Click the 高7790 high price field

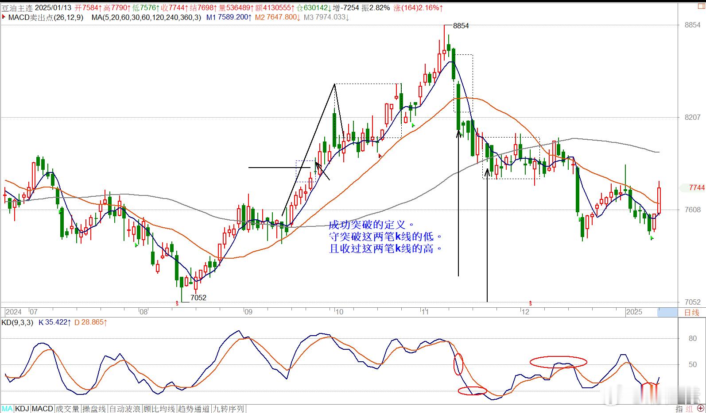[117, 8]
